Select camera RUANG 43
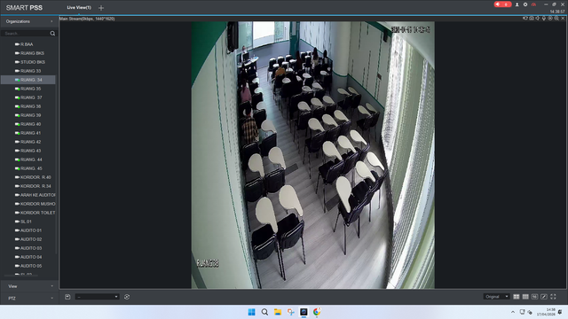568x319 pixels. coord(30,151)
